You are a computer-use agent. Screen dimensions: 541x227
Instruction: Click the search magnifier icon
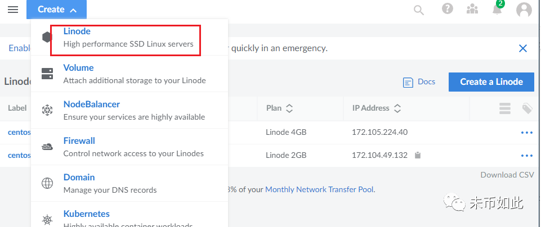coord(419,10)
